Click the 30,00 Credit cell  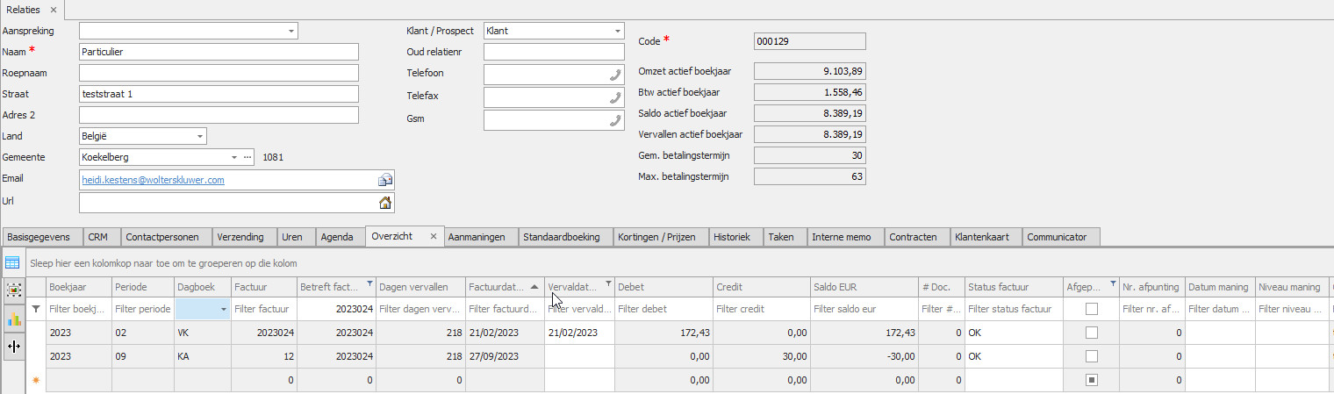point(761,356)
